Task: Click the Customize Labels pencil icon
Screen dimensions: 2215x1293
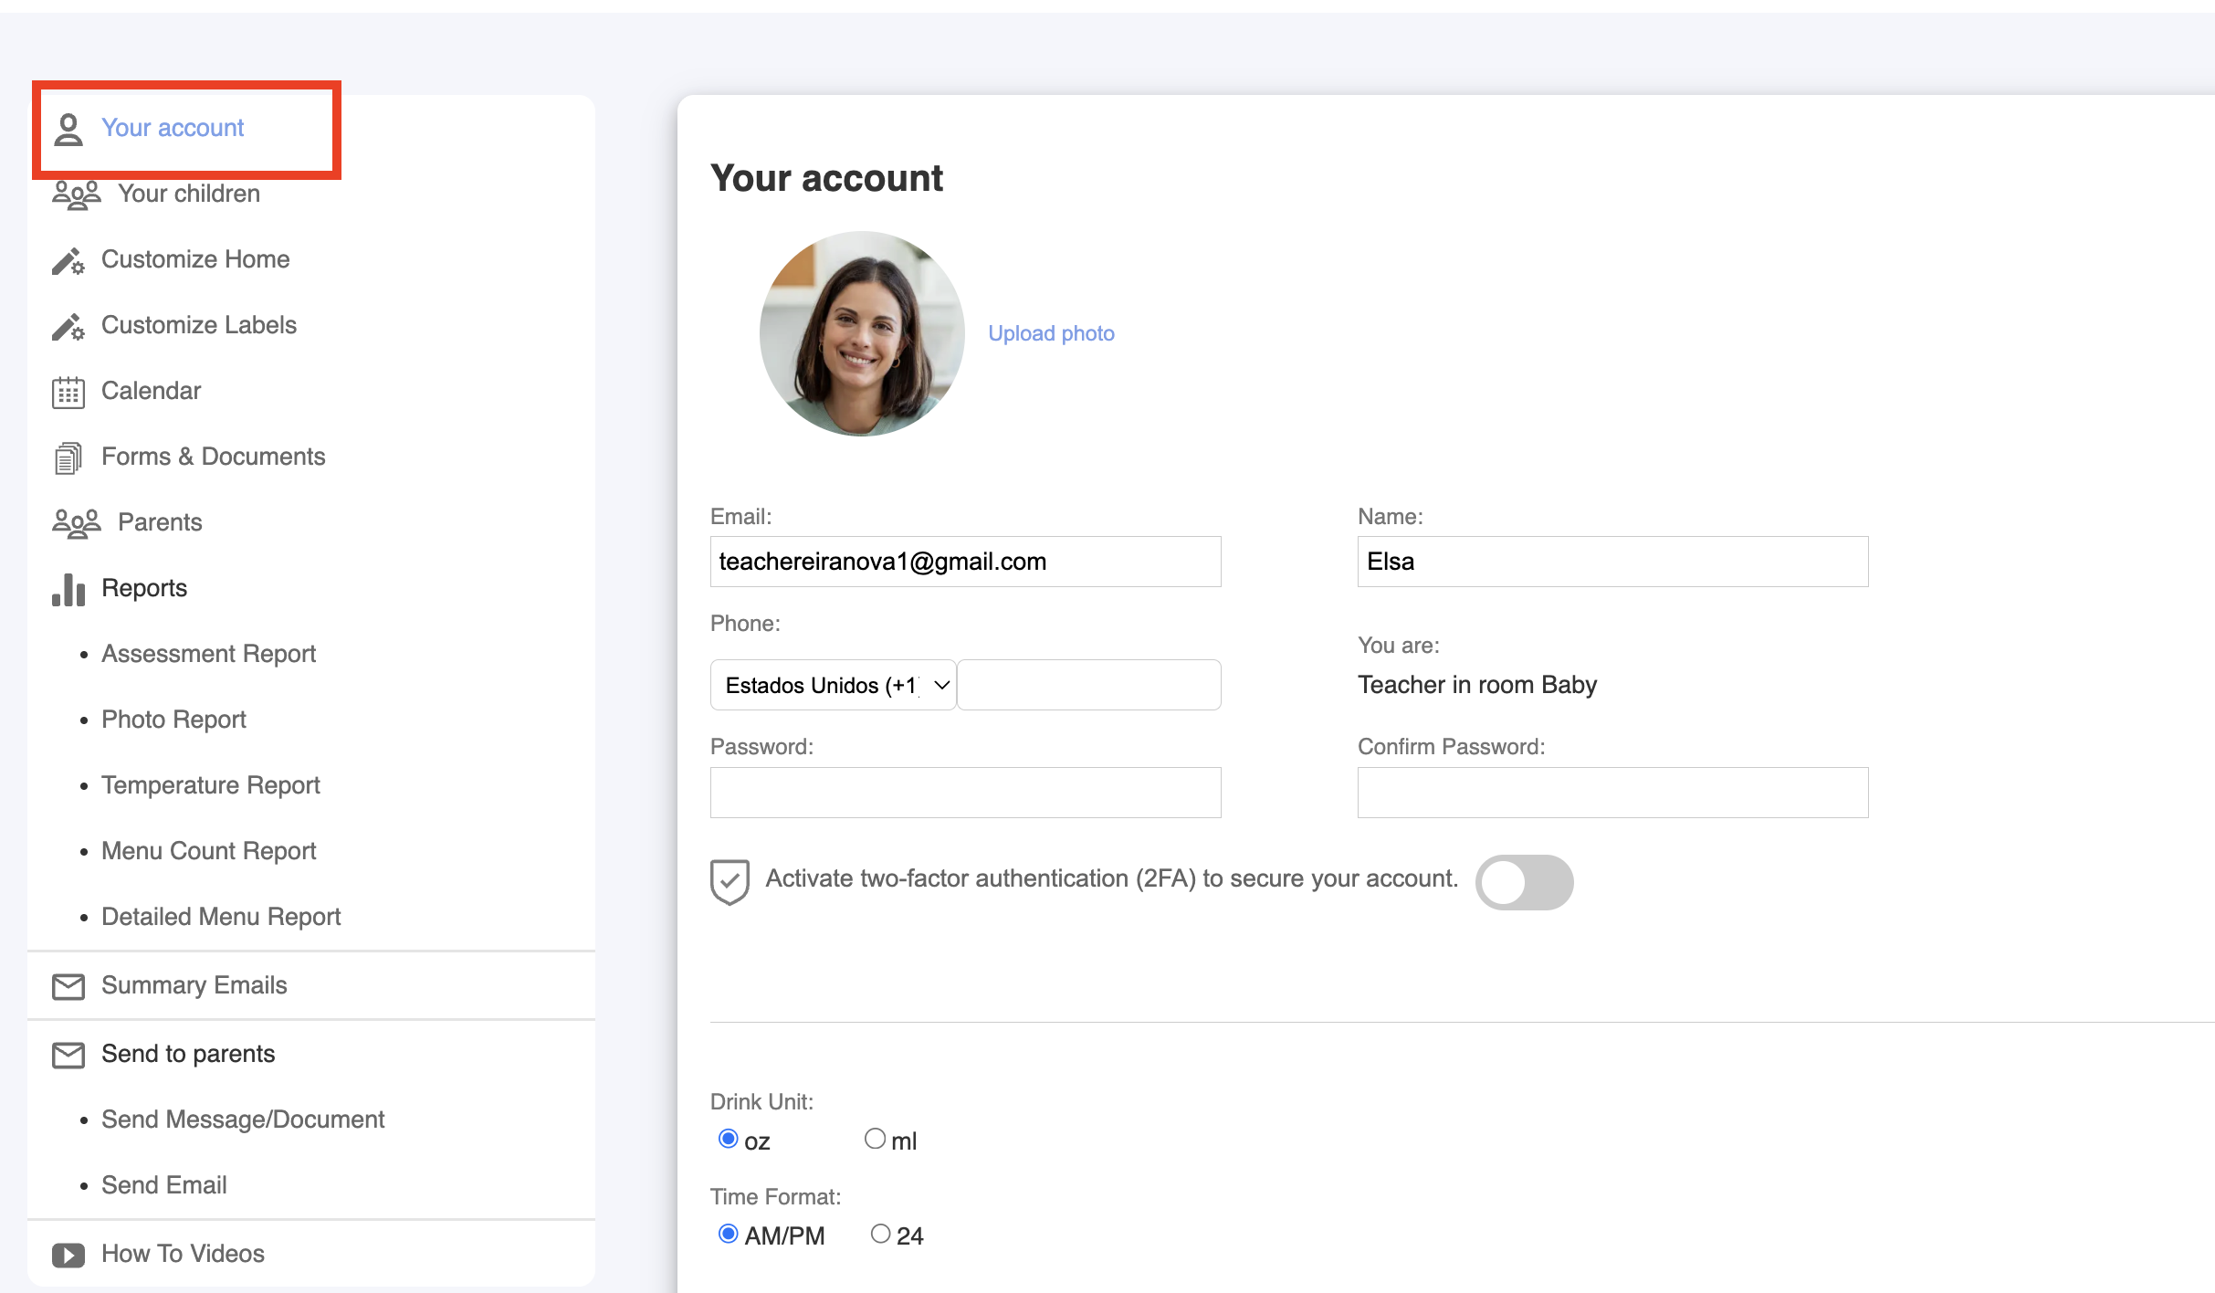Action: click(68, 326)
